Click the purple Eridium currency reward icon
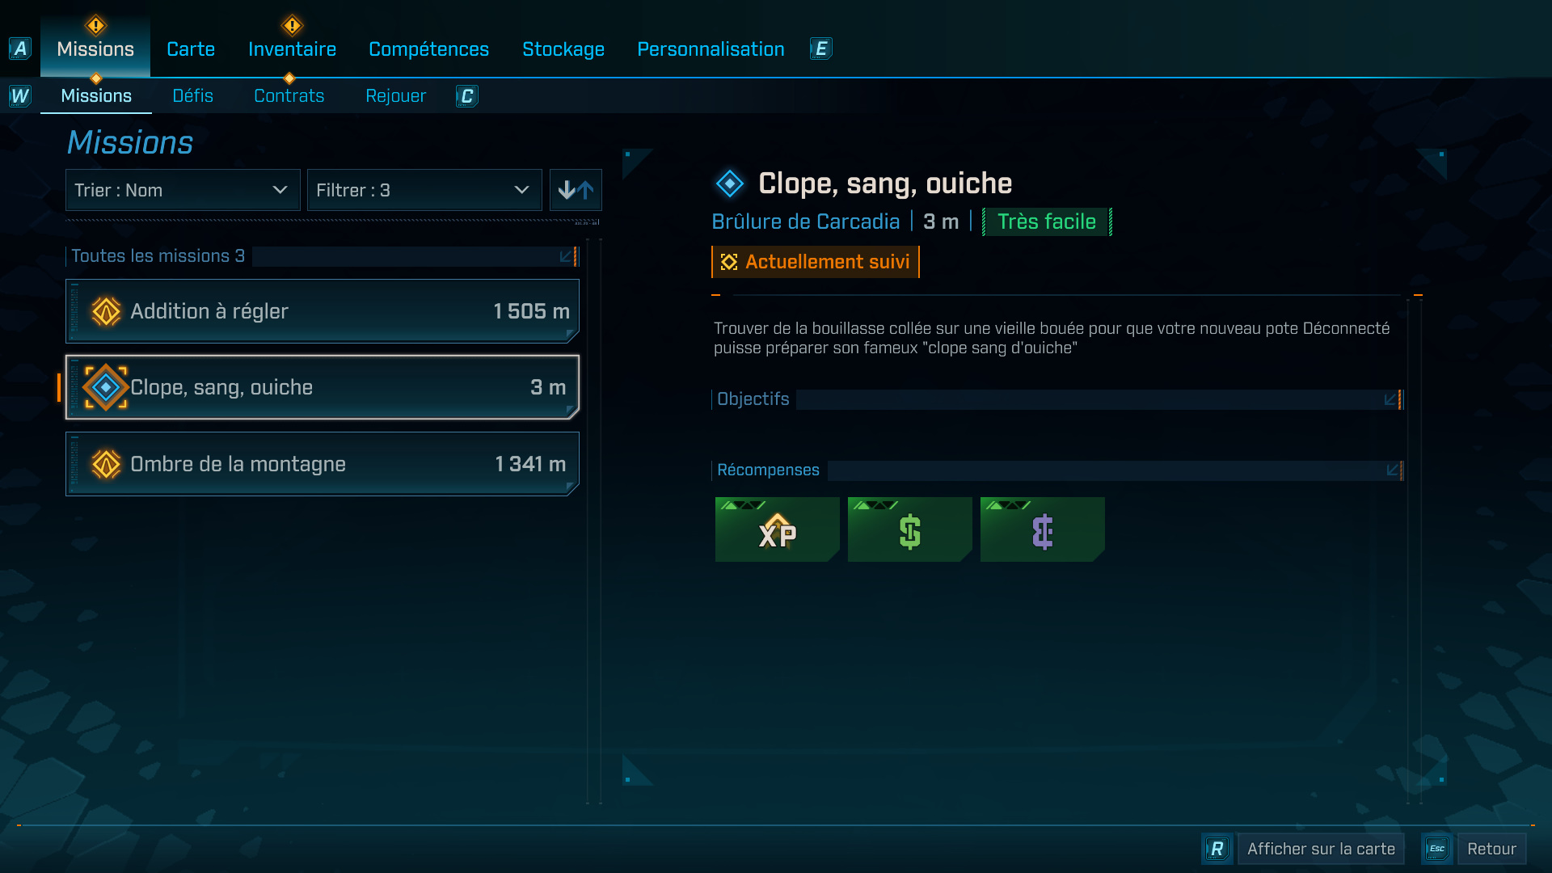The height and width of the screenshot is (873, 1552). tap(1042, 529)
